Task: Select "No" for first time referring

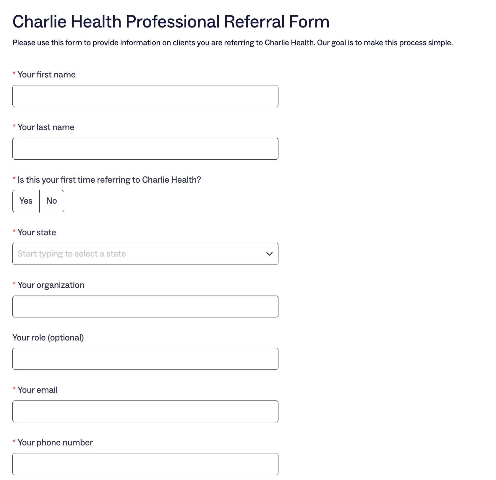Action: [x=51, y=201]
